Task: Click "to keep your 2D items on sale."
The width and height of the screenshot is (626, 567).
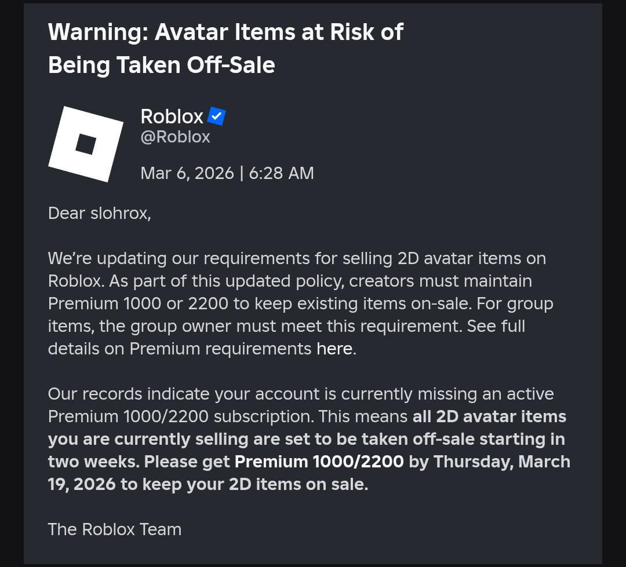Action: tap(244, 485)
